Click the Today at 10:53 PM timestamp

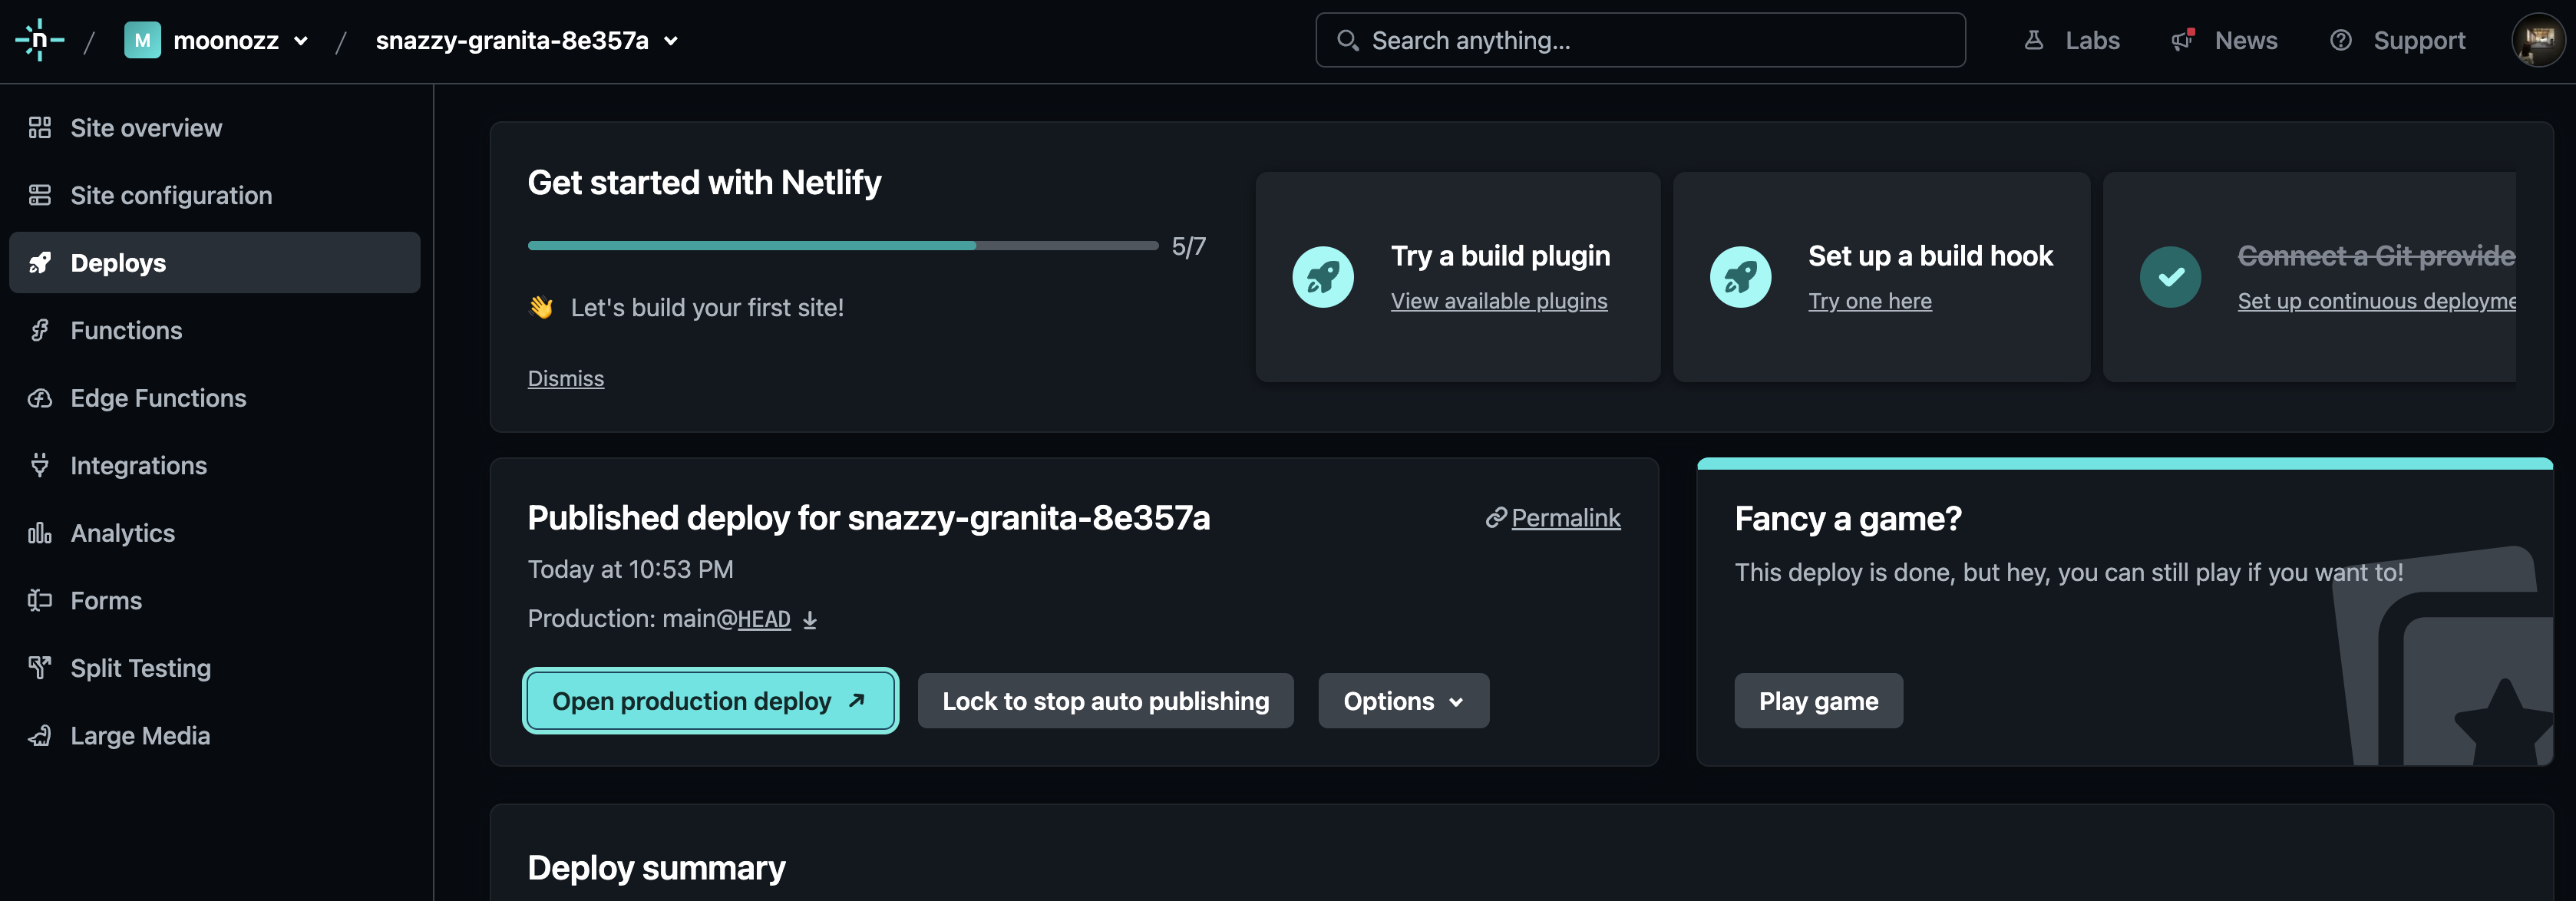pos(630,569)
